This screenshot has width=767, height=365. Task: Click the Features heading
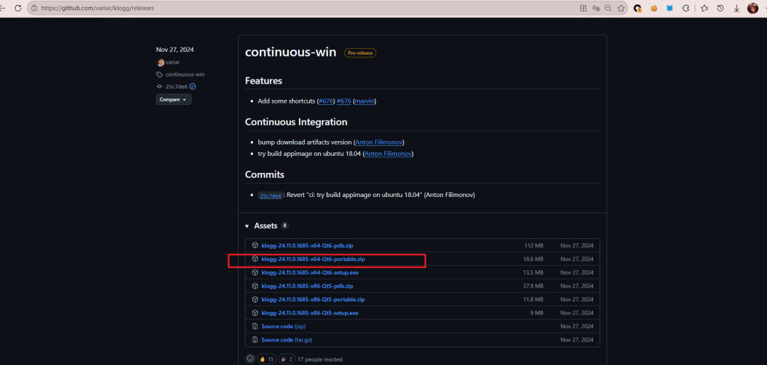[x=263, y=81]
